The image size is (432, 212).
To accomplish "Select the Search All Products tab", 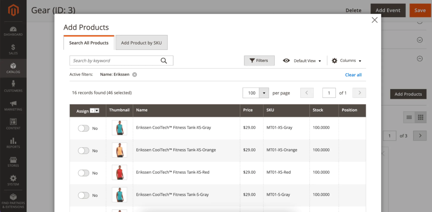I will [x=89, y=43].
